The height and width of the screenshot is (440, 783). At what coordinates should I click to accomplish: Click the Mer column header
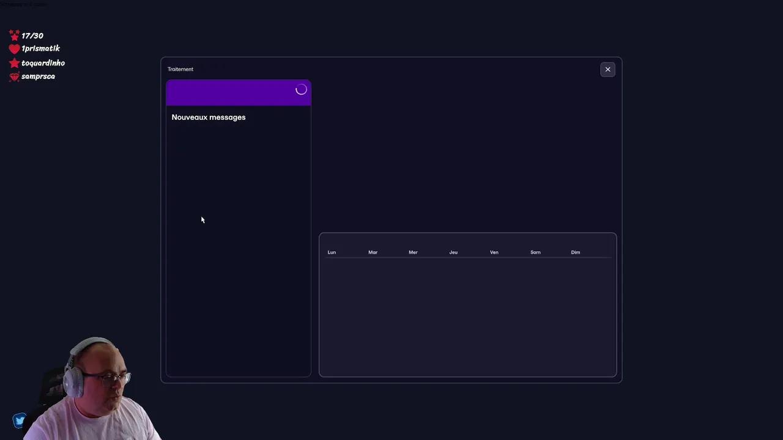tap(413, 252)
